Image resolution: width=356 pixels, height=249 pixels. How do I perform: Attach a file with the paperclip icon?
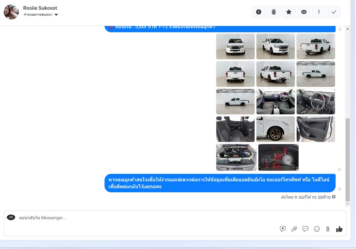click(294, 229)
